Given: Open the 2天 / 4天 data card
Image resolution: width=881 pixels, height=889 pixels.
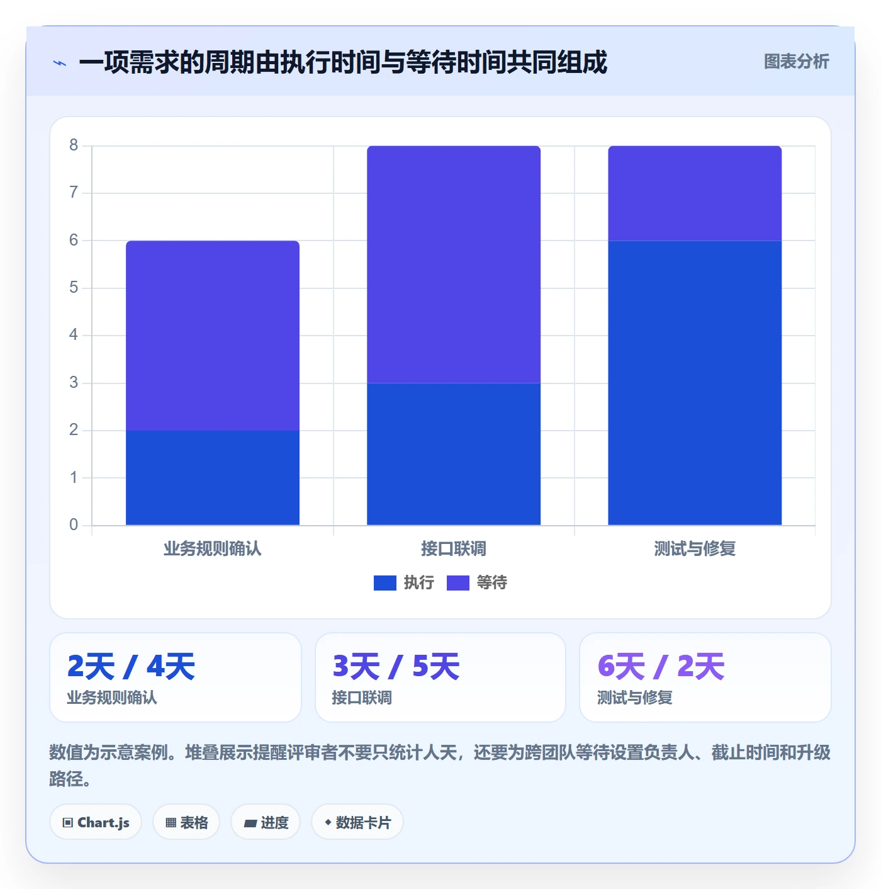Looking at the screenshot, I should coord(176,677).
